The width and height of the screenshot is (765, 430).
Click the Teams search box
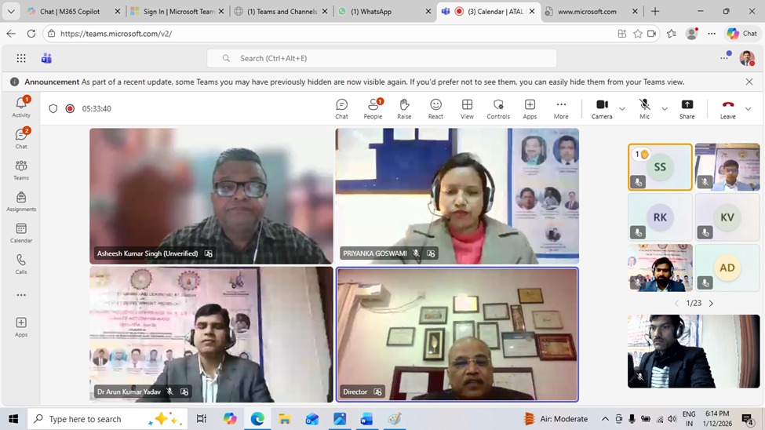(x=381, y=58)
